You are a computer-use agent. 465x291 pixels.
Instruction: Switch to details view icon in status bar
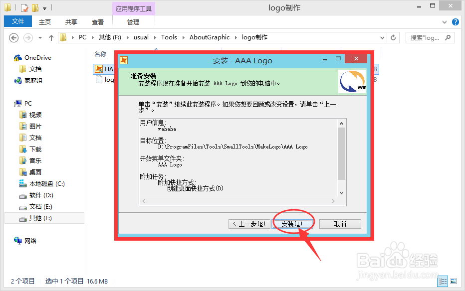(443, 281)
